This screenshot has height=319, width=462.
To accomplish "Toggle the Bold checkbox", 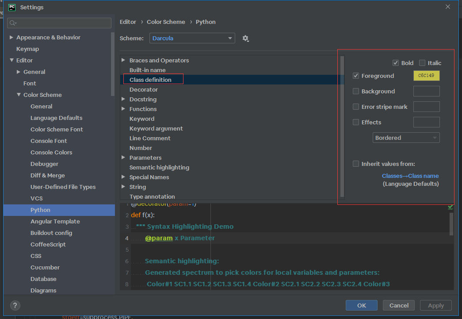I will [x=396, y=63].
